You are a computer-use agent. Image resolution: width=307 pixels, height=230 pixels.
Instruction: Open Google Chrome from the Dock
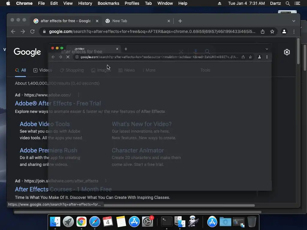coord(82,222)
